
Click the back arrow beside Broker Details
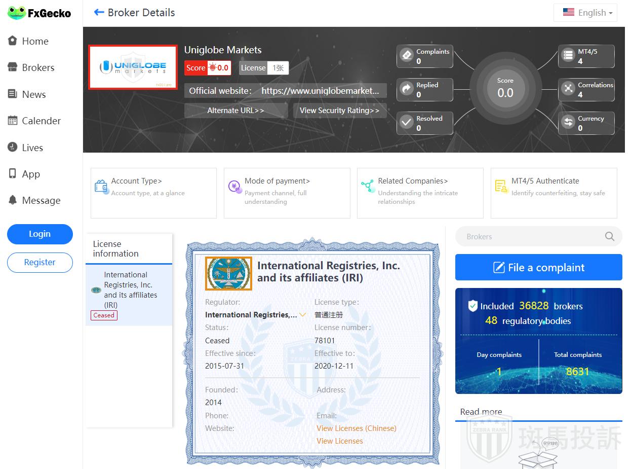tap(99, 13)
